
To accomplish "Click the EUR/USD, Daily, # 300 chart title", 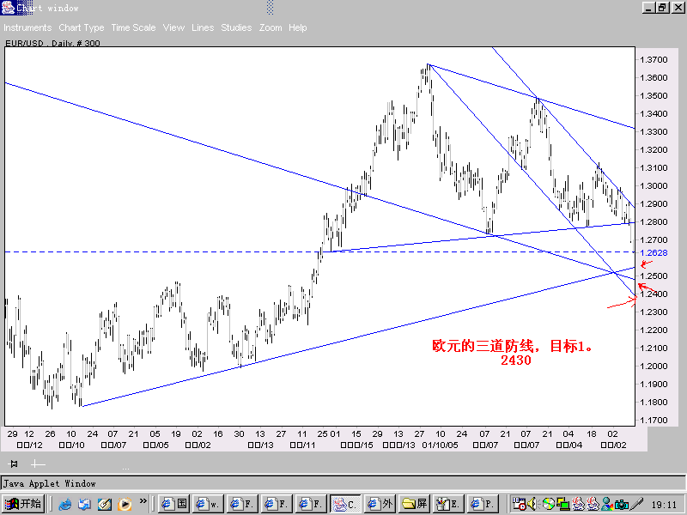I will coord(52,43).
